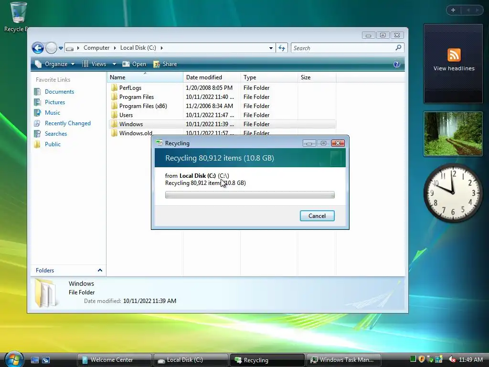The image size is (489, 367).
Task: Click the muted volume tray icon
Action: pyautogui.click(x=452, y=359)
